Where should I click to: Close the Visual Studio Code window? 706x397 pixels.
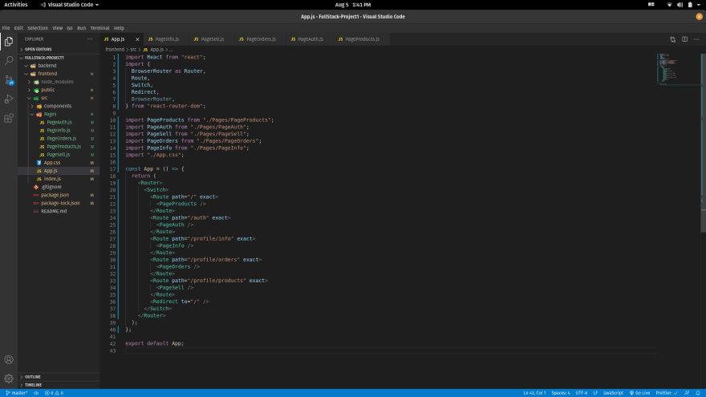pyautogui.click(x=699, y=17)
